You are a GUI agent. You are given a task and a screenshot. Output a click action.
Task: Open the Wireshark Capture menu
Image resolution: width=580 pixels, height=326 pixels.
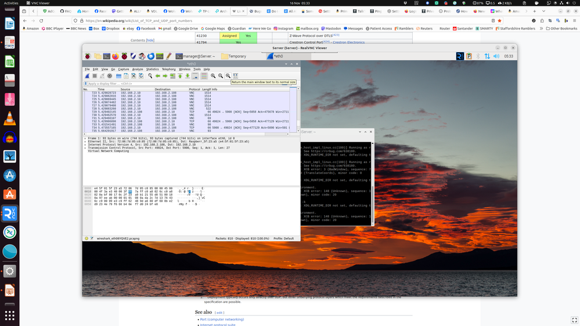click(124, 69)
